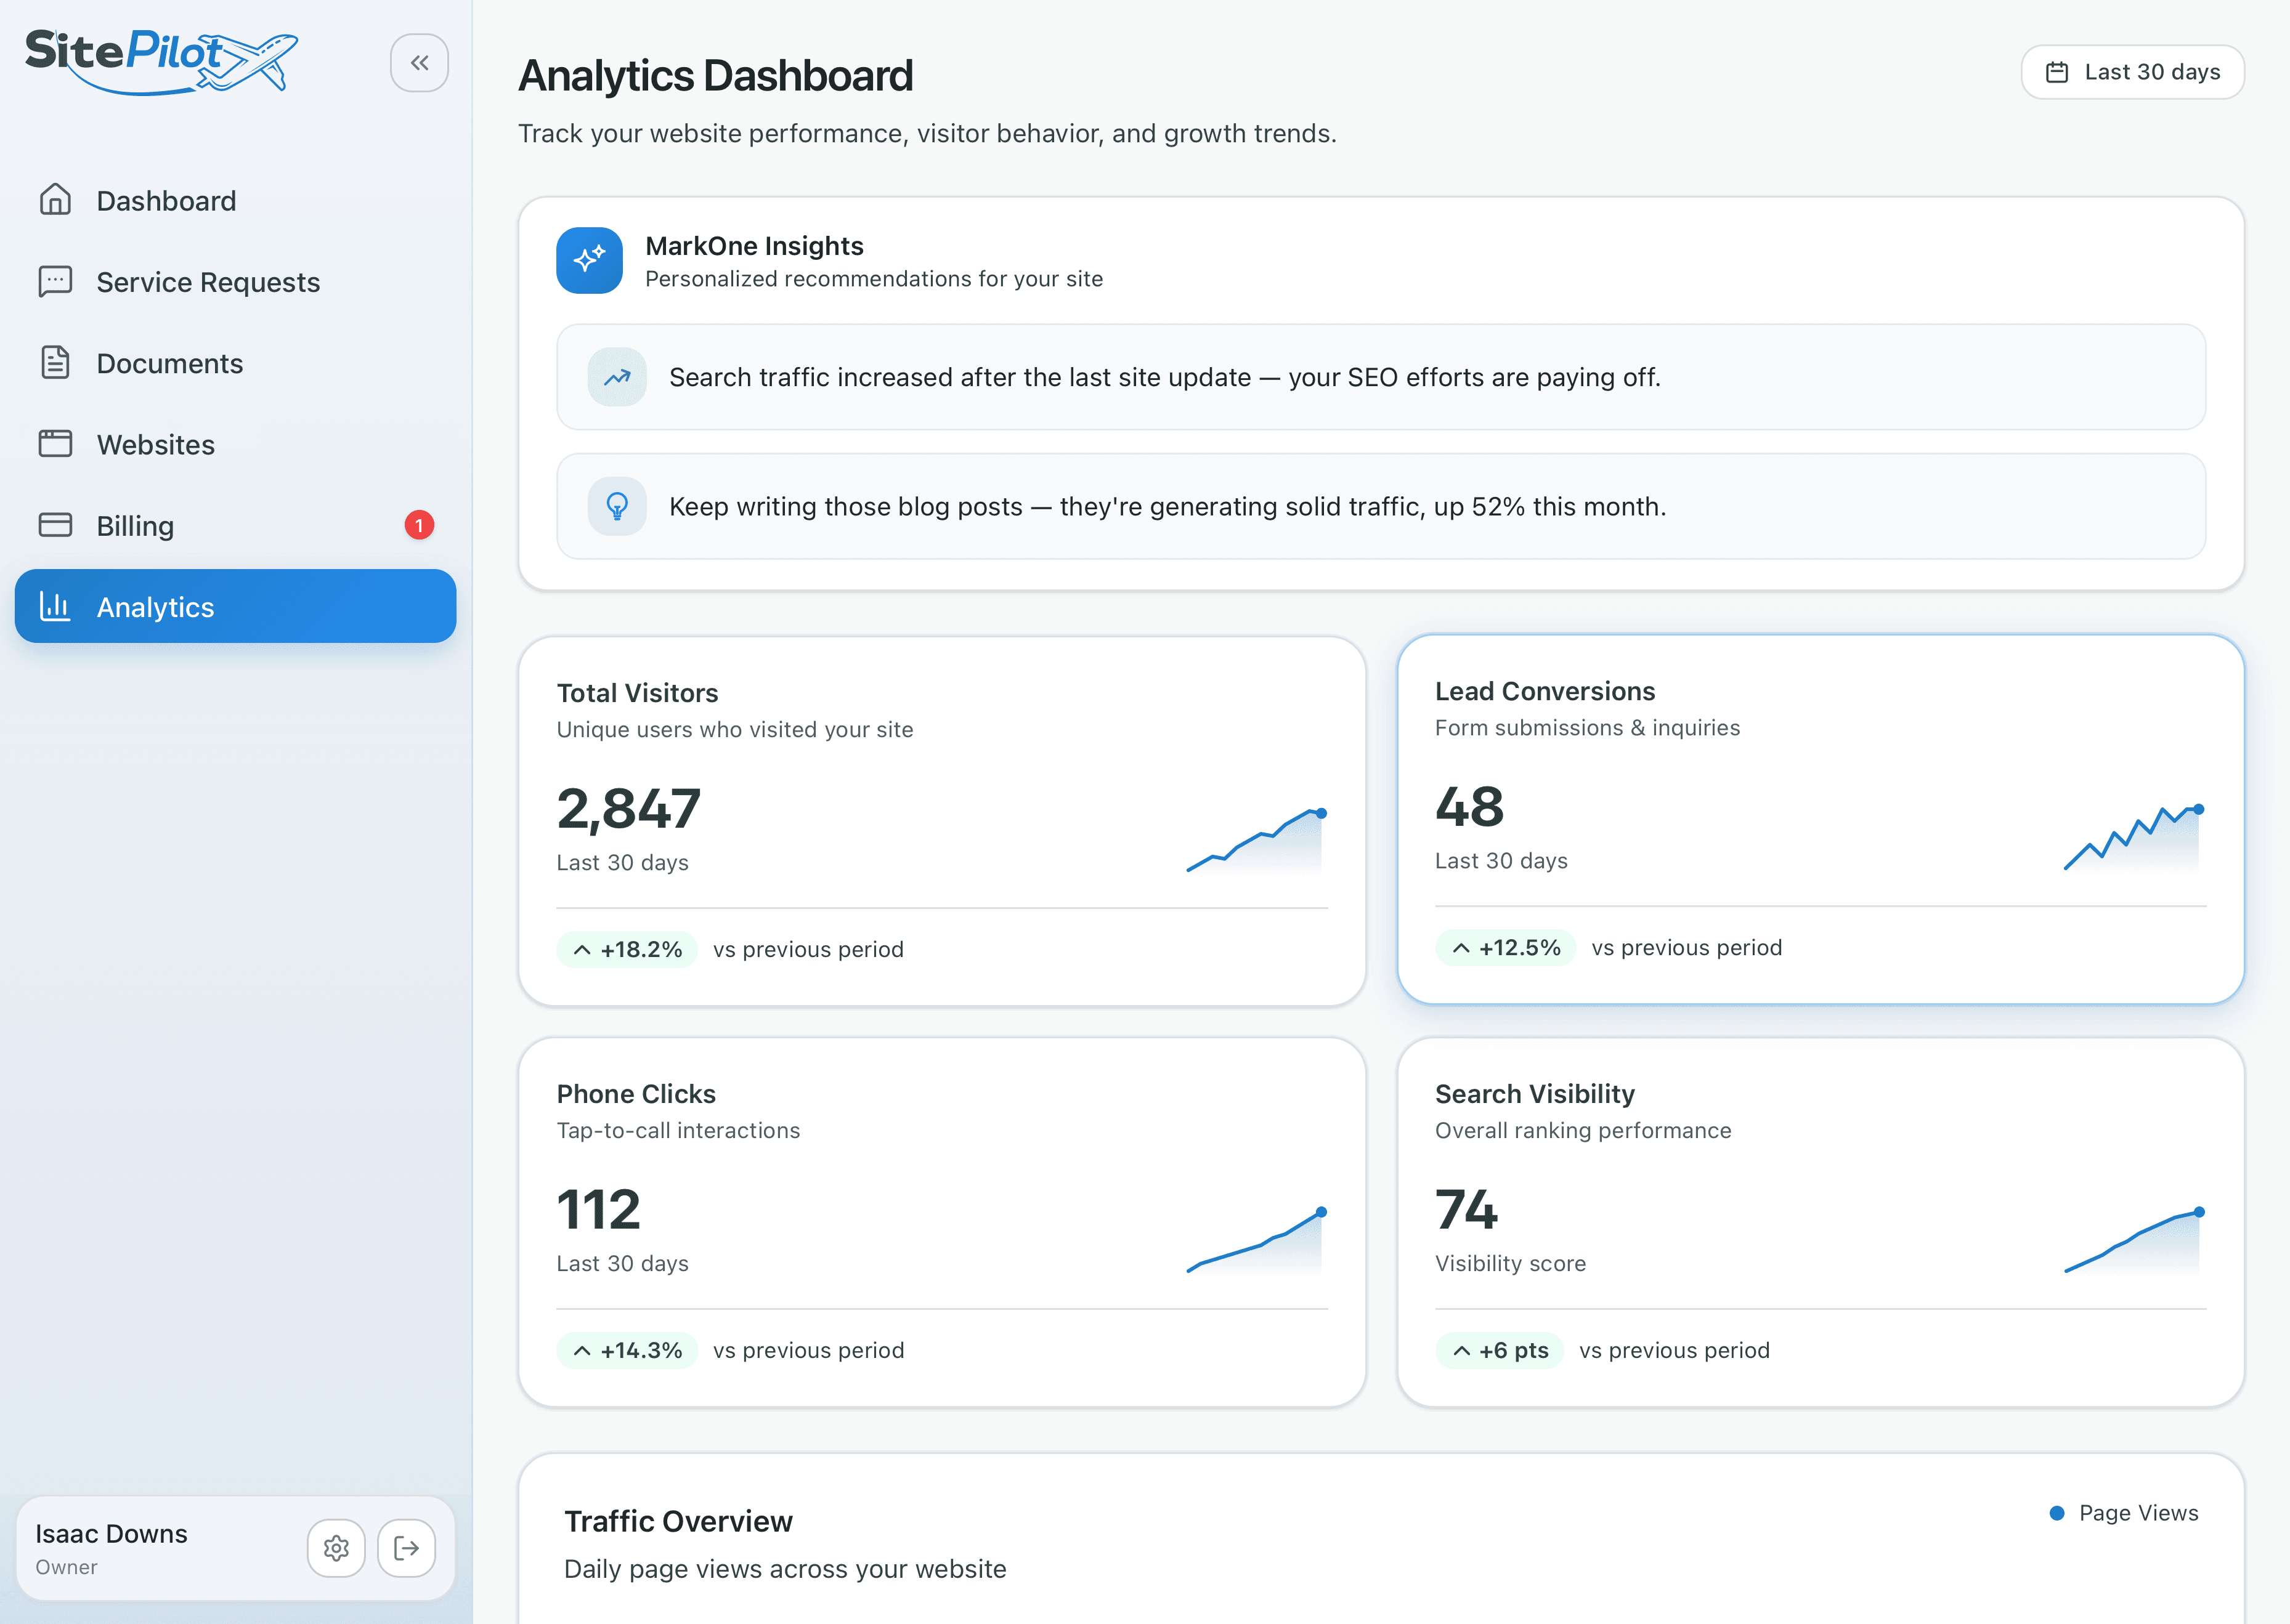Click the red notification badge on Billing
This screenshot has width=2290, height=1624.
(x=419, y=525)
